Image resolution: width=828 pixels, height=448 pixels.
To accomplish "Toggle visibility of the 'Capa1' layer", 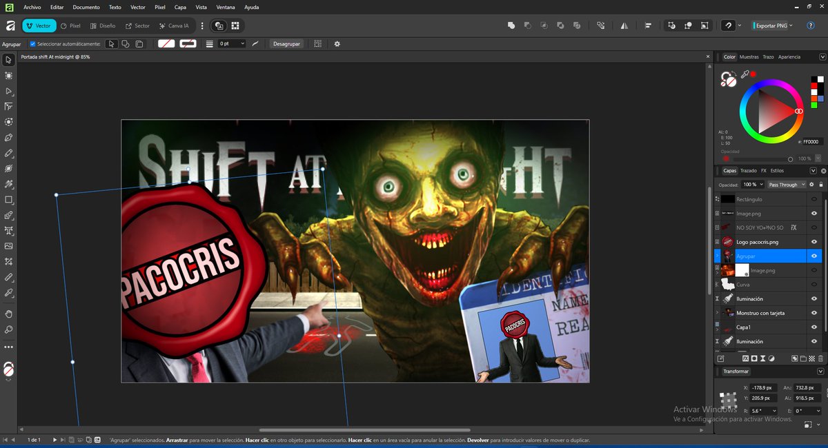I will 814,327.
